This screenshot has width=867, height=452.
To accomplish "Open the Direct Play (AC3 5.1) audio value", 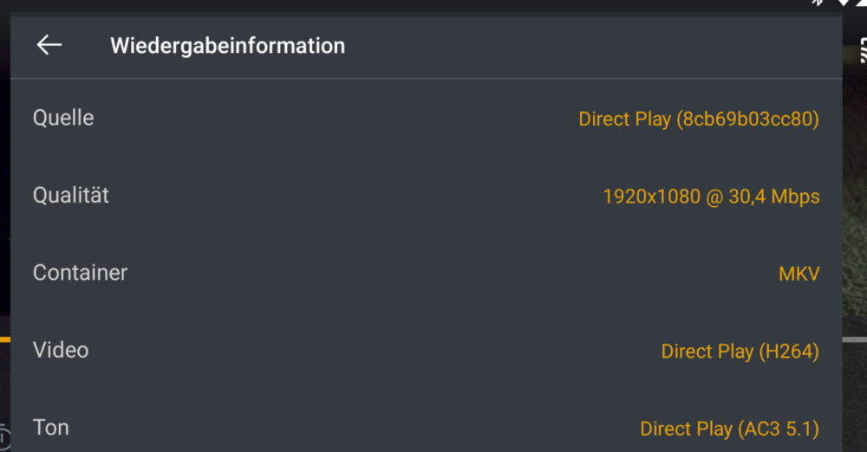I will (x=729, y=429).
